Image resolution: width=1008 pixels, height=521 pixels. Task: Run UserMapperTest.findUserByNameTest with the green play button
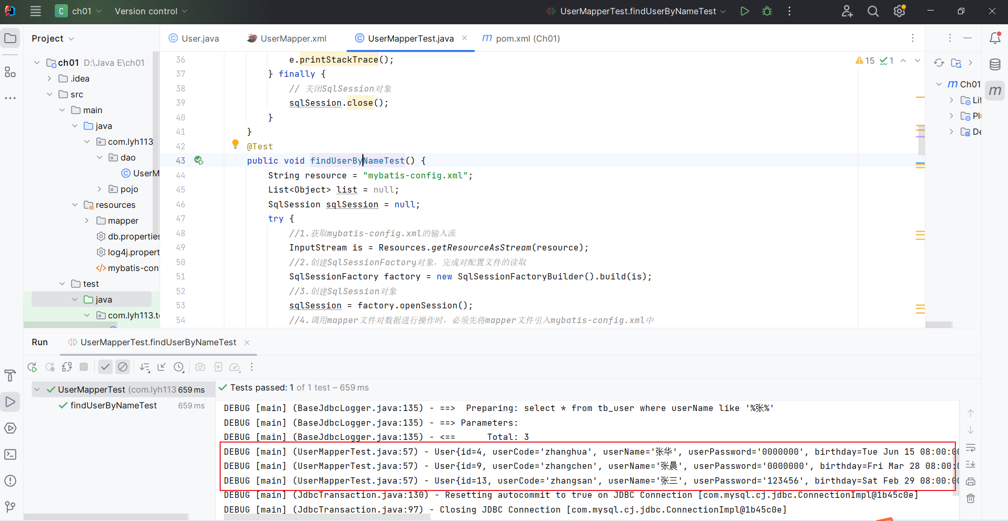pos(745,11)
